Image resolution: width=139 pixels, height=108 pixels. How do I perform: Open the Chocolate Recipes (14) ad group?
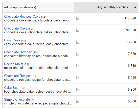tap(18, 76)
